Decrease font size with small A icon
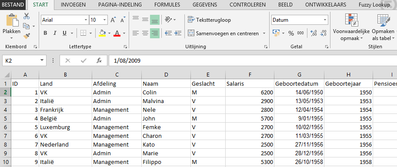397x167 pixels. click(x=123, y=20)
